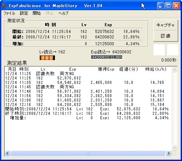Click the Exp読込→ 64200632 label

pyautogui.click(x=111, y=52)
